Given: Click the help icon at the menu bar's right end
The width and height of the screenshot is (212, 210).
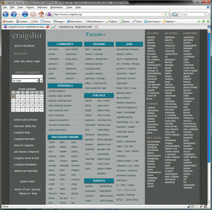Looking at the screenshot, I should click(x=208, y=7).
